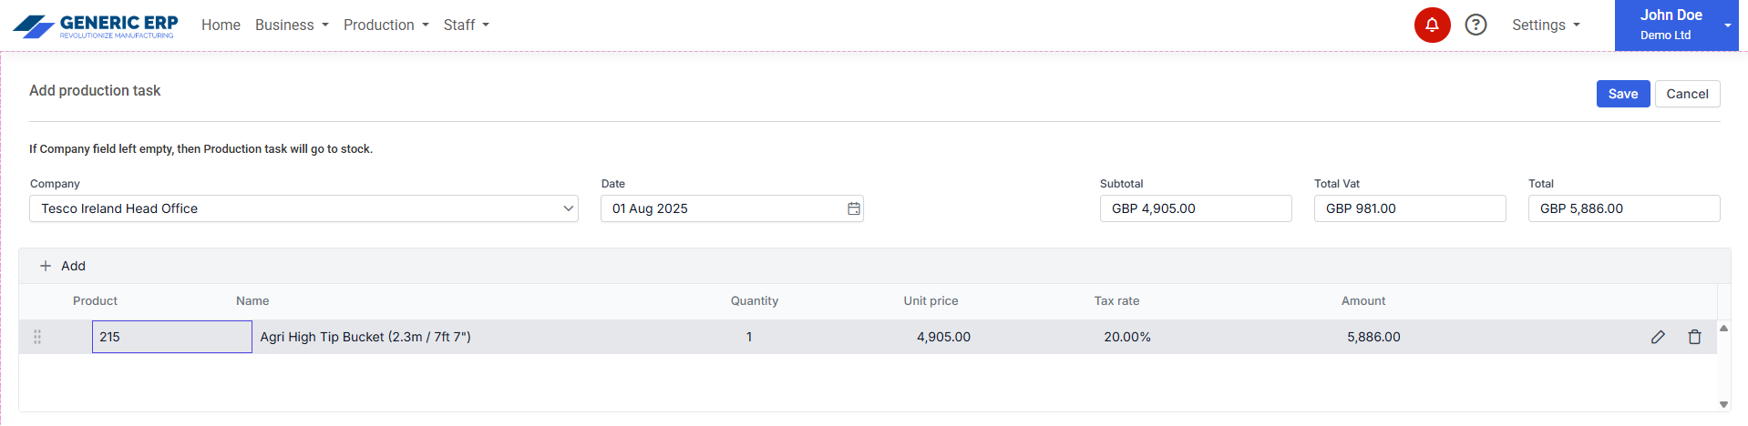This screenshot has height=426, width=1748.
Task: Click the pencil edit icon in product row
Action: tap(1658, 337)
